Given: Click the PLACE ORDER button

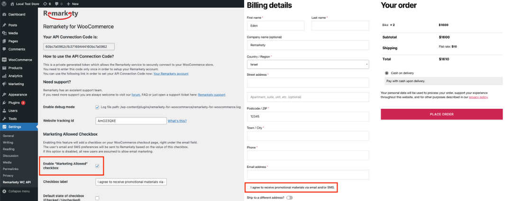Looking at the screenshot, I should (441, 114).
